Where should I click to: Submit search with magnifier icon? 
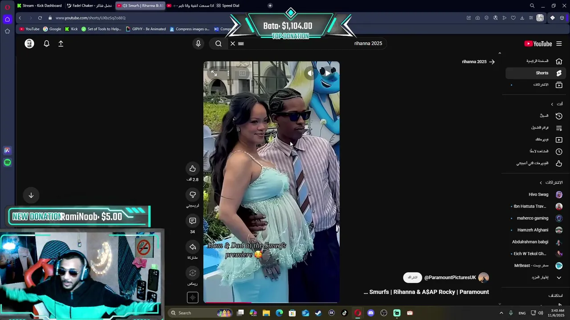218,44
